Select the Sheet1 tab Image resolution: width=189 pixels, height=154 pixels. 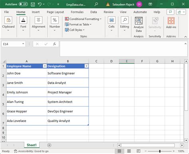click(31, 145)
